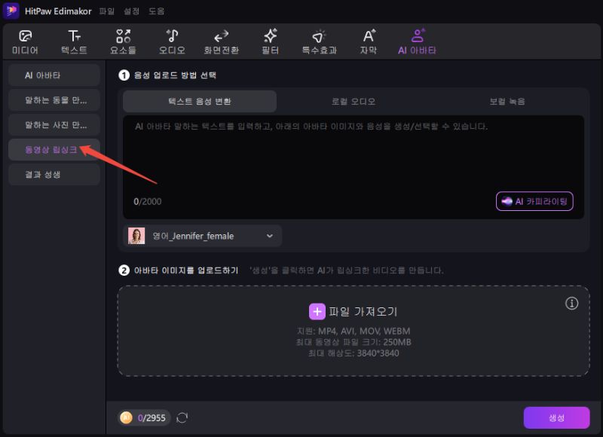This screenshot has height=437, width=603.
Task: Switch to the 오디오 panel
Action: tap(171, 41)
